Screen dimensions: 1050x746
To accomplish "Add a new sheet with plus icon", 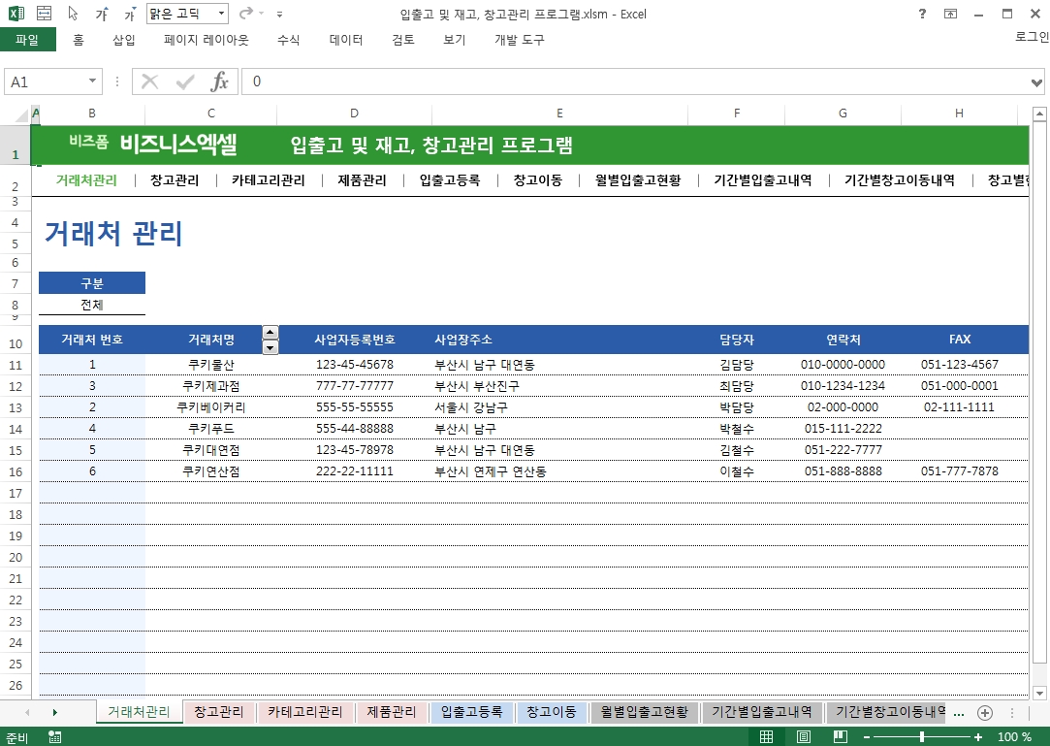I will (x=985, y=712).
